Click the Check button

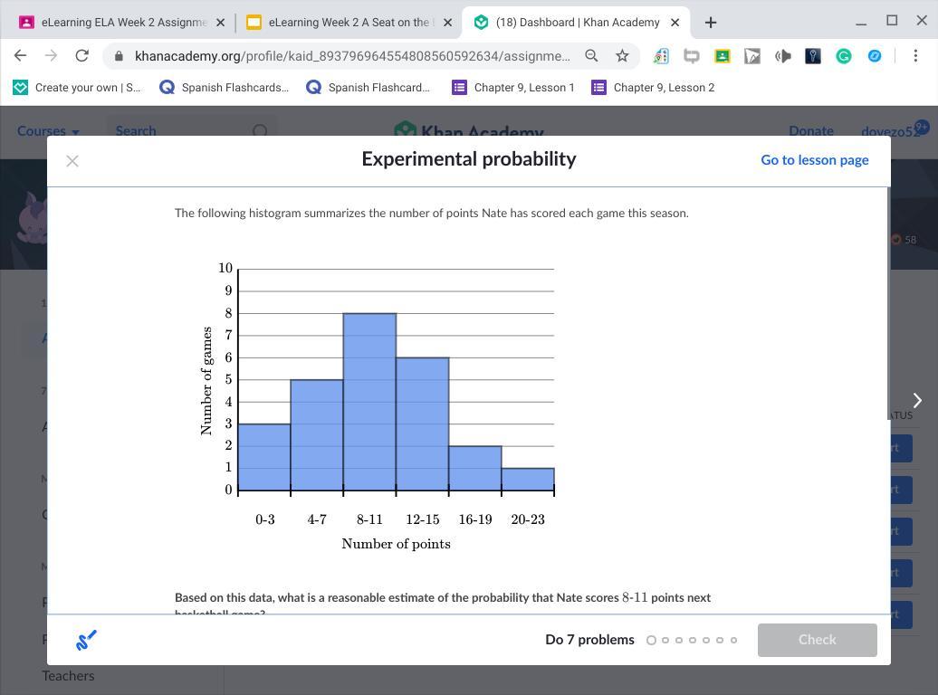[x=818, y=640]
